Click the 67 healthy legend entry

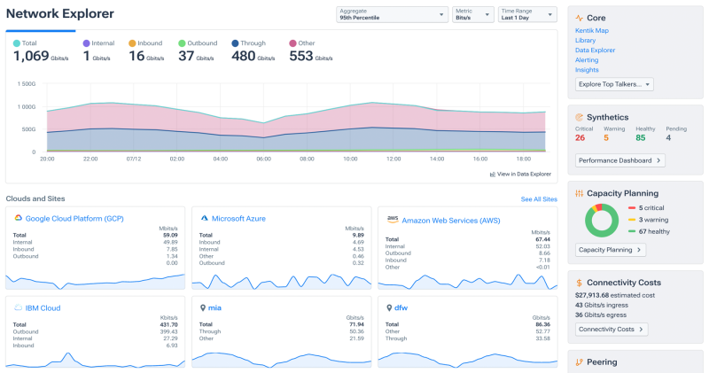649,231
